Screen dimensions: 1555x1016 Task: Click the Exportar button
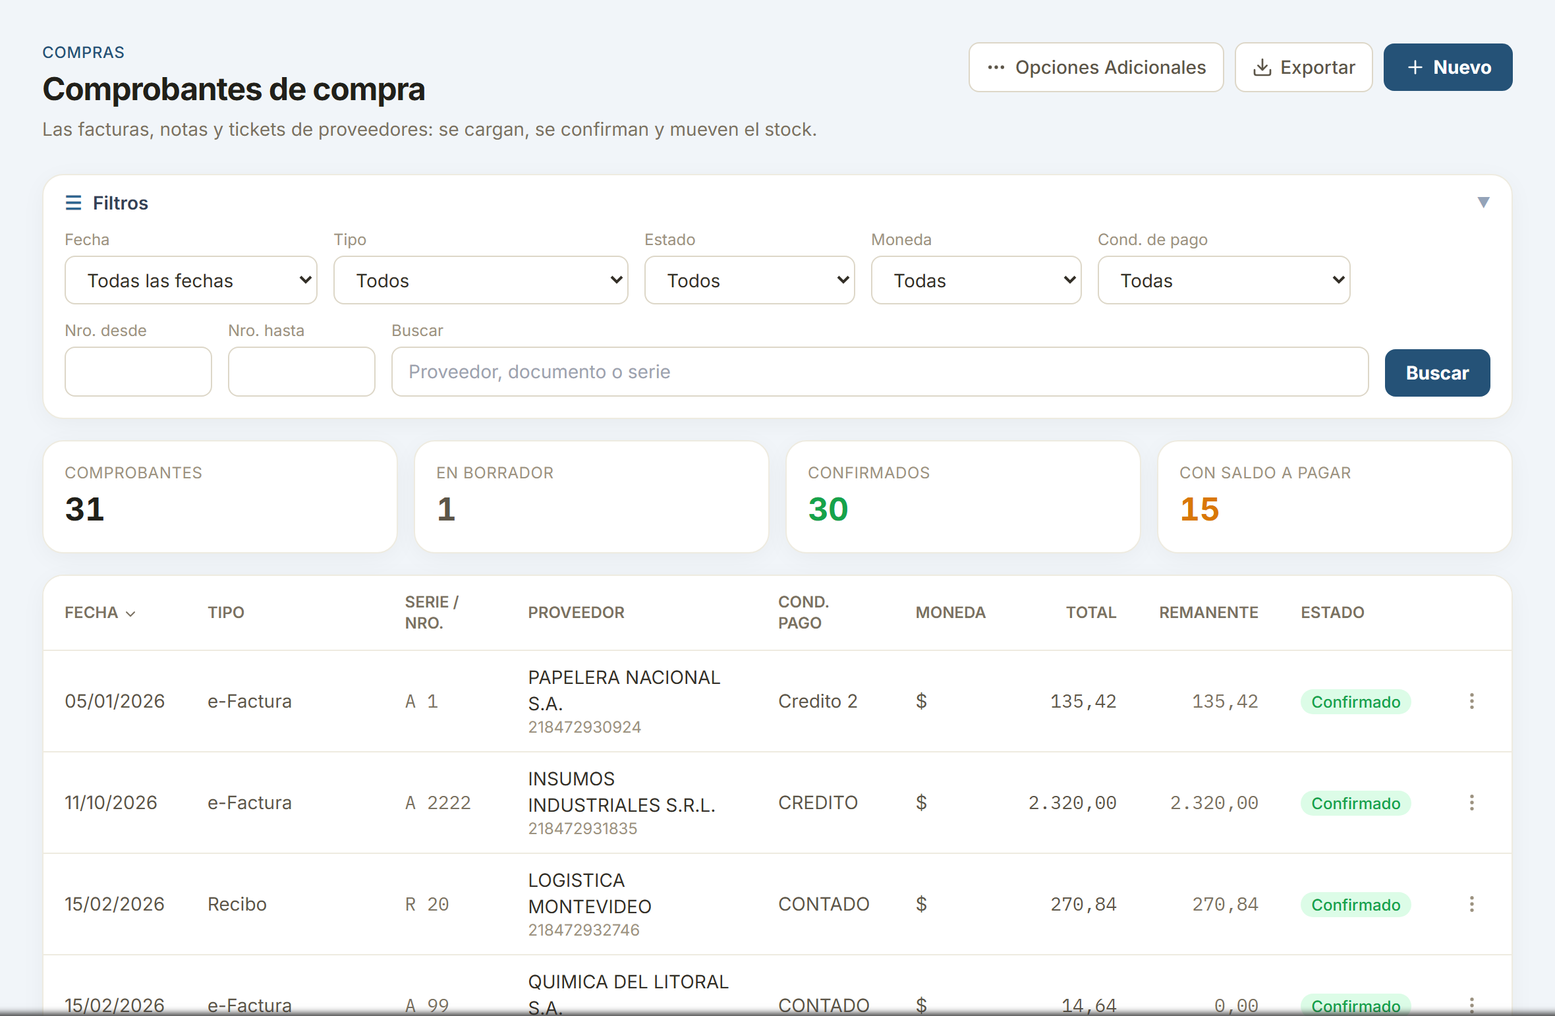1303,67
